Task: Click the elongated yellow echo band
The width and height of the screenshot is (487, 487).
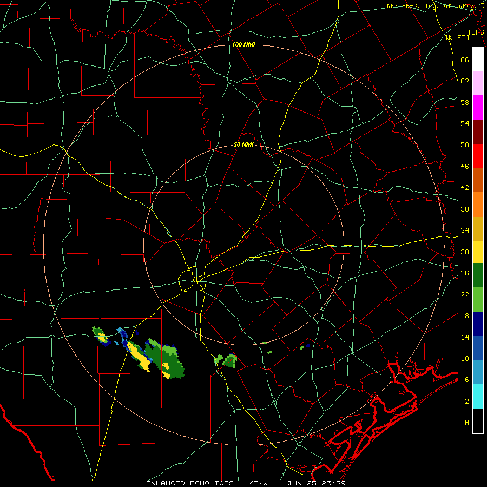Action: tap(139, 356)
